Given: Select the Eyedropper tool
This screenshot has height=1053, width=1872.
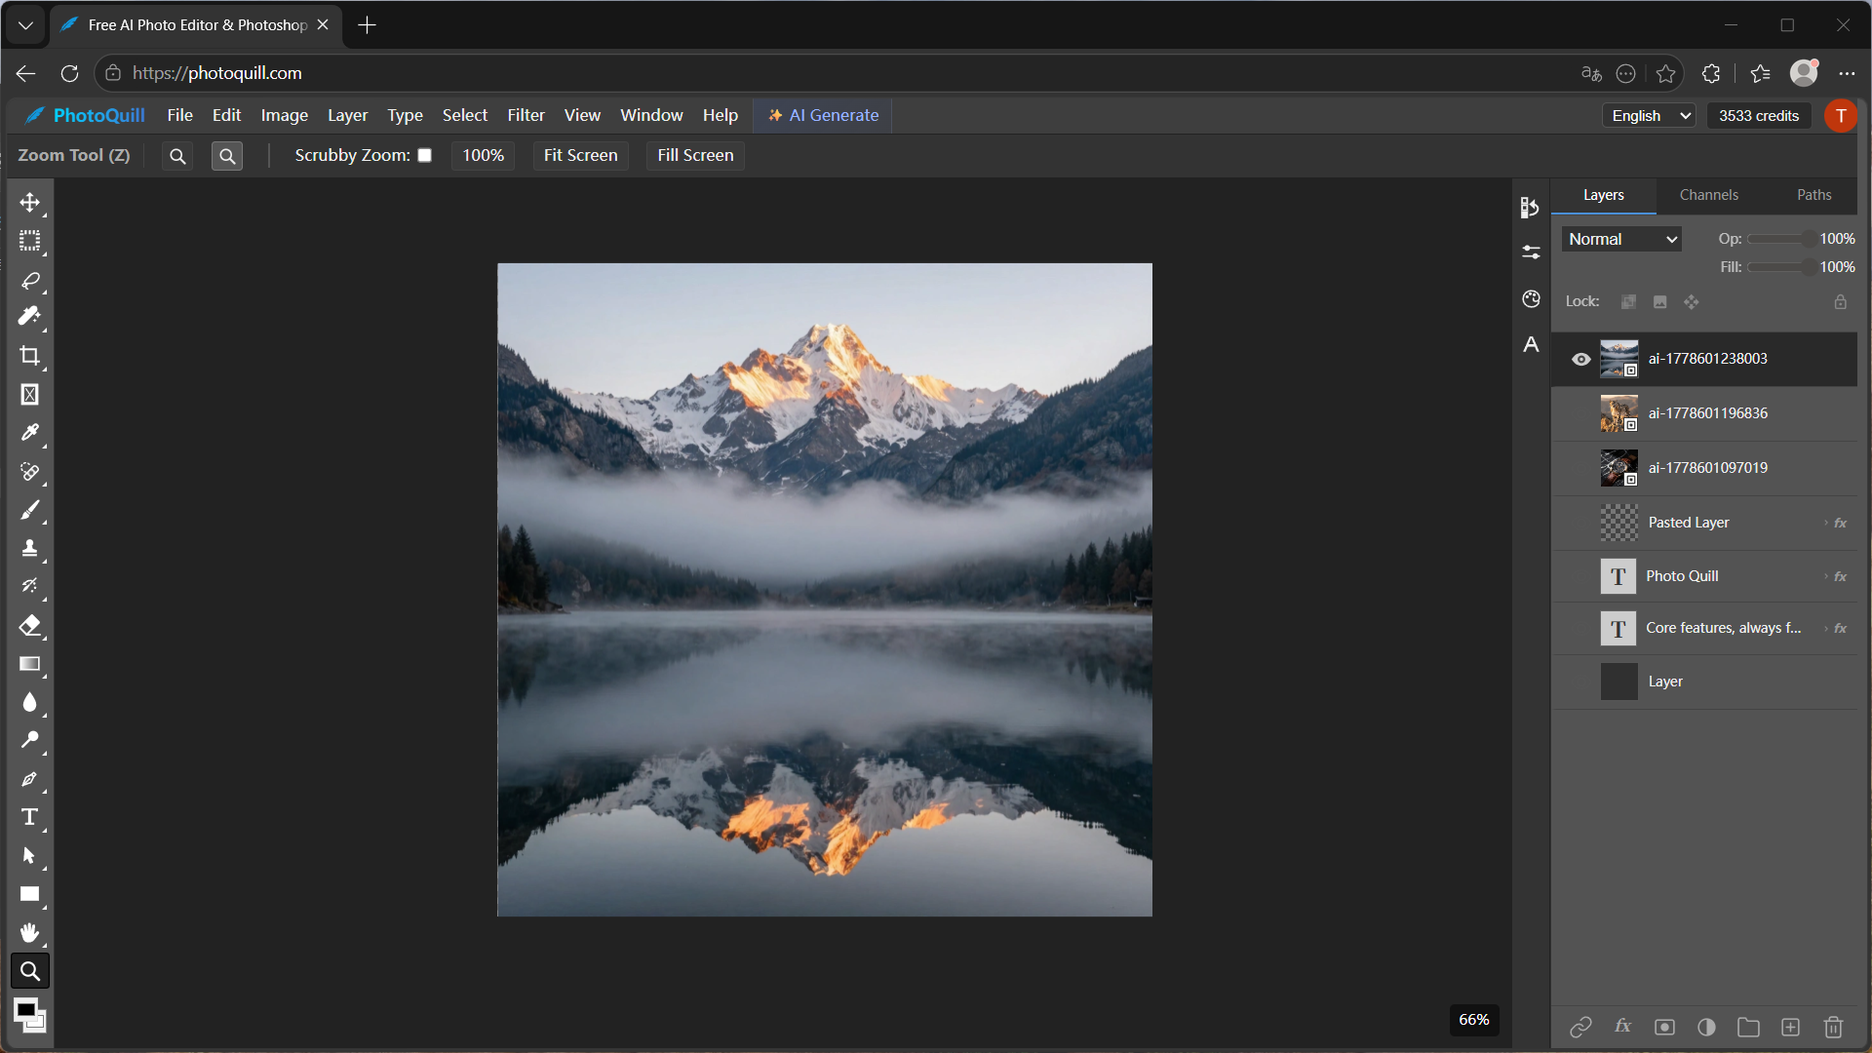Looking at the screenshot, I should tap(30, 433).
